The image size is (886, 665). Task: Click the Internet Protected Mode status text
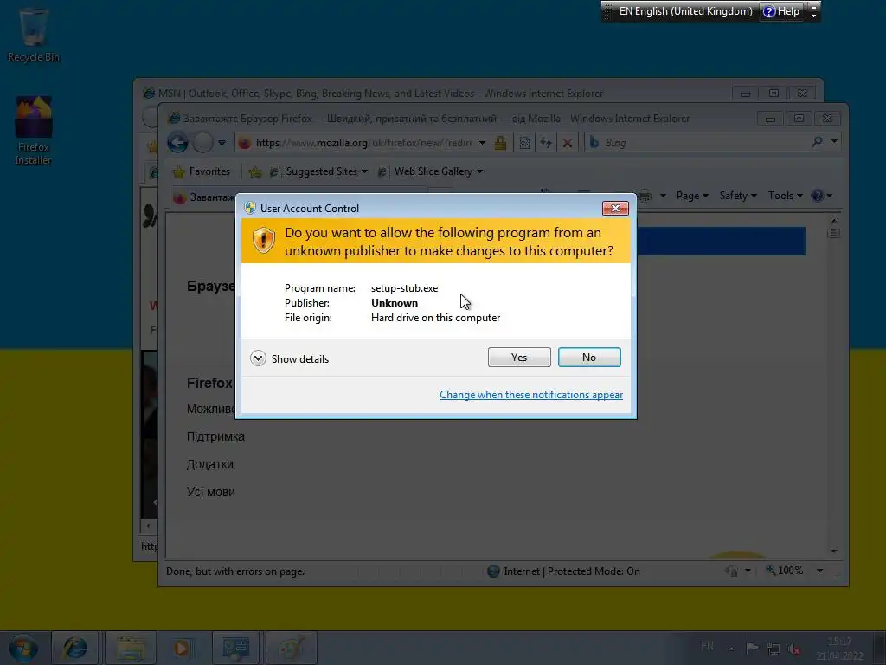571,571
